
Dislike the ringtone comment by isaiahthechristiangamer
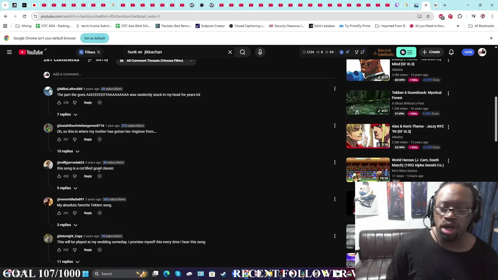[x=75, y=140]
